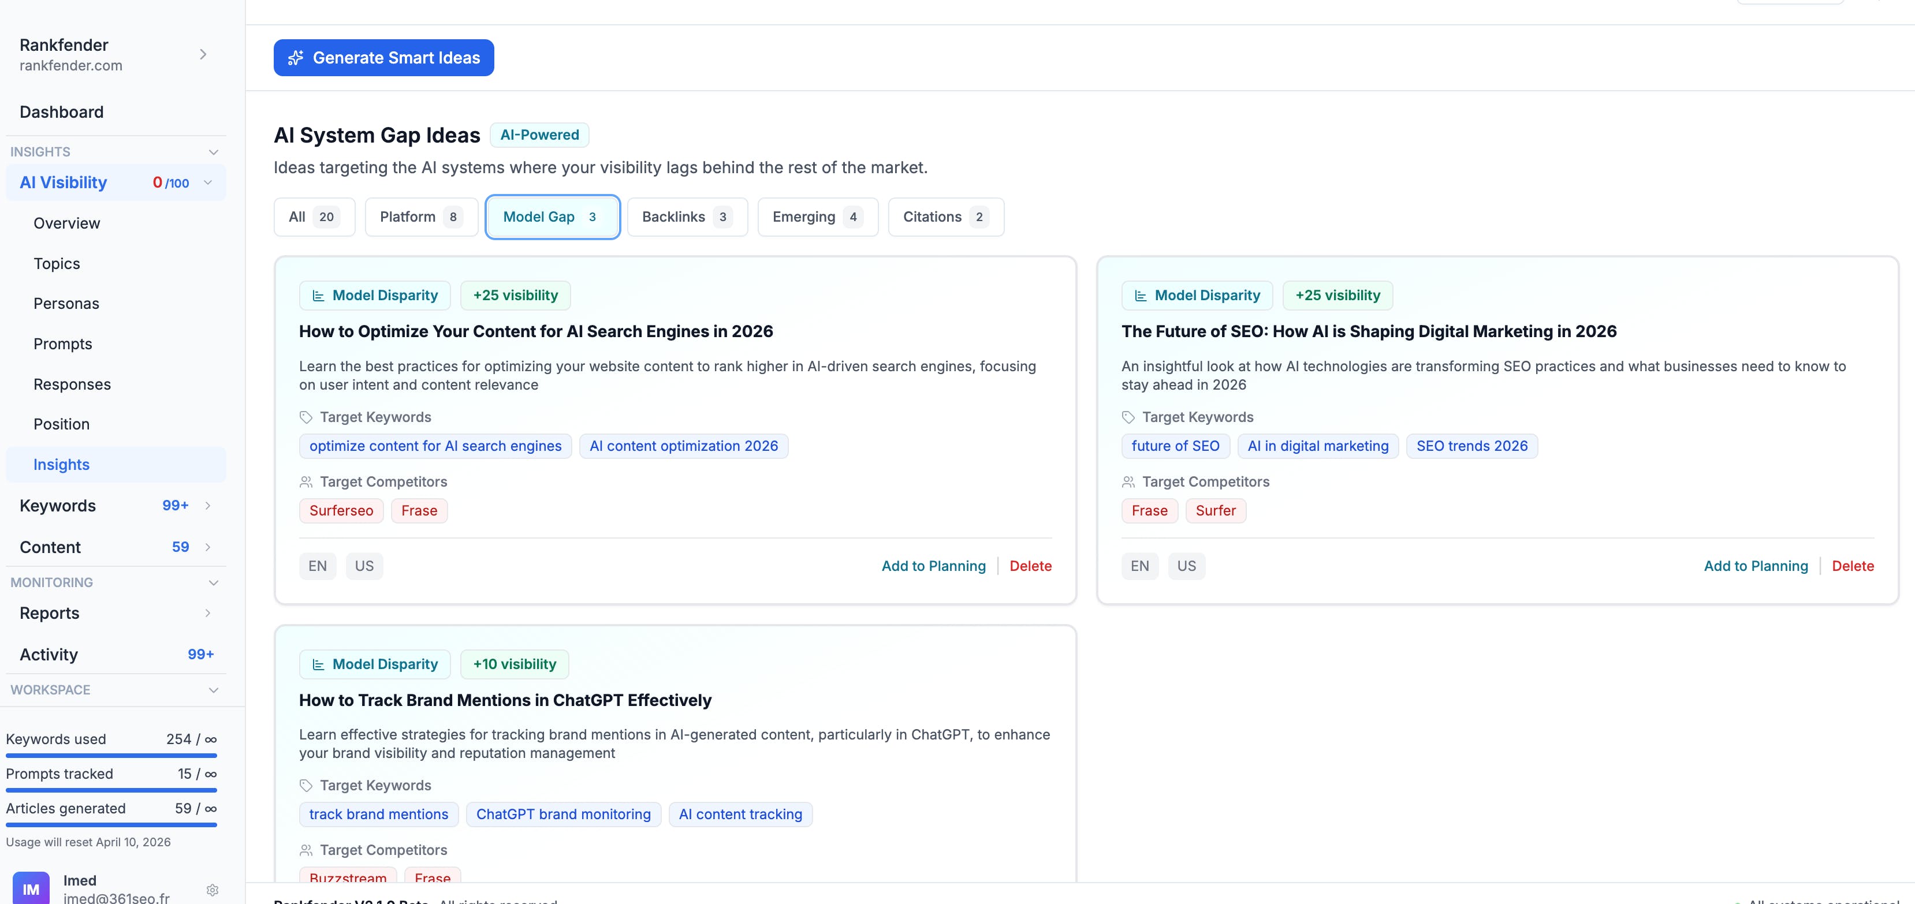Collapse the MONITORING sidebar section
The image size is (1915, 904).
tap(213, 583)
